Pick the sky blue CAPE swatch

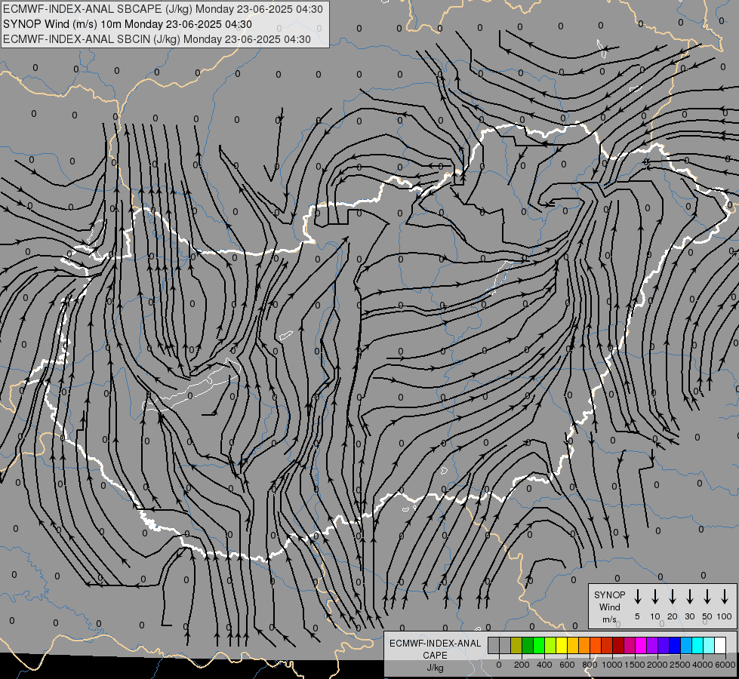[687, 646]
